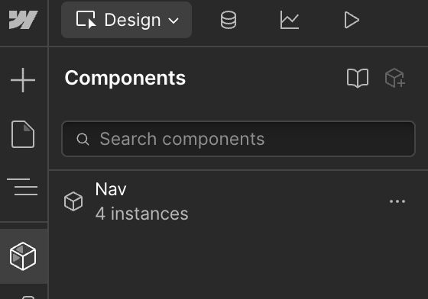The height and width of the screenshot is (299, 428).
Task: Click the cube icon beside Nav
Action: [73, 201]
